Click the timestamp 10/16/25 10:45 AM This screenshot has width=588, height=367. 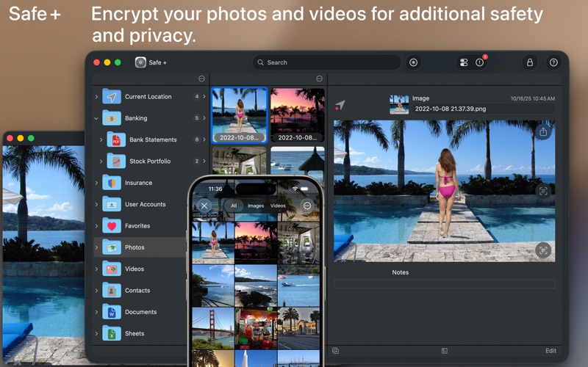[532, 98]
